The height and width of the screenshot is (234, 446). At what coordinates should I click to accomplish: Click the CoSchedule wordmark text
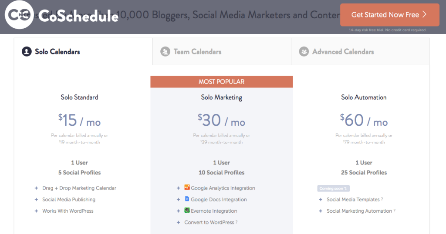[78, 16]
